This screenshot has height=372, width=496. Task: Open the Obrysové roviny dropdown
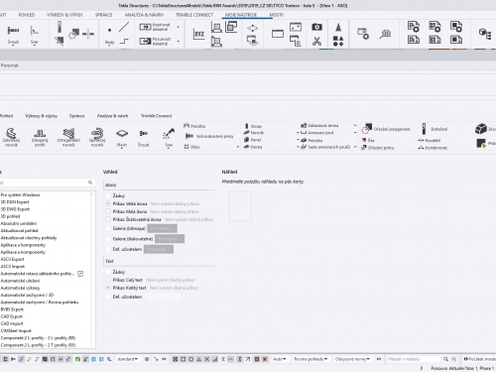352,359
